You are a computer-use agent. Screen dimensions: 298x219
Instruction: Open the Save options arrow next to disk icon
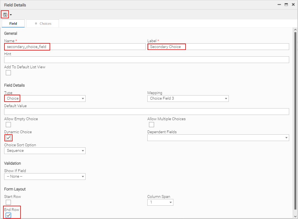click(x=11, y=15)
